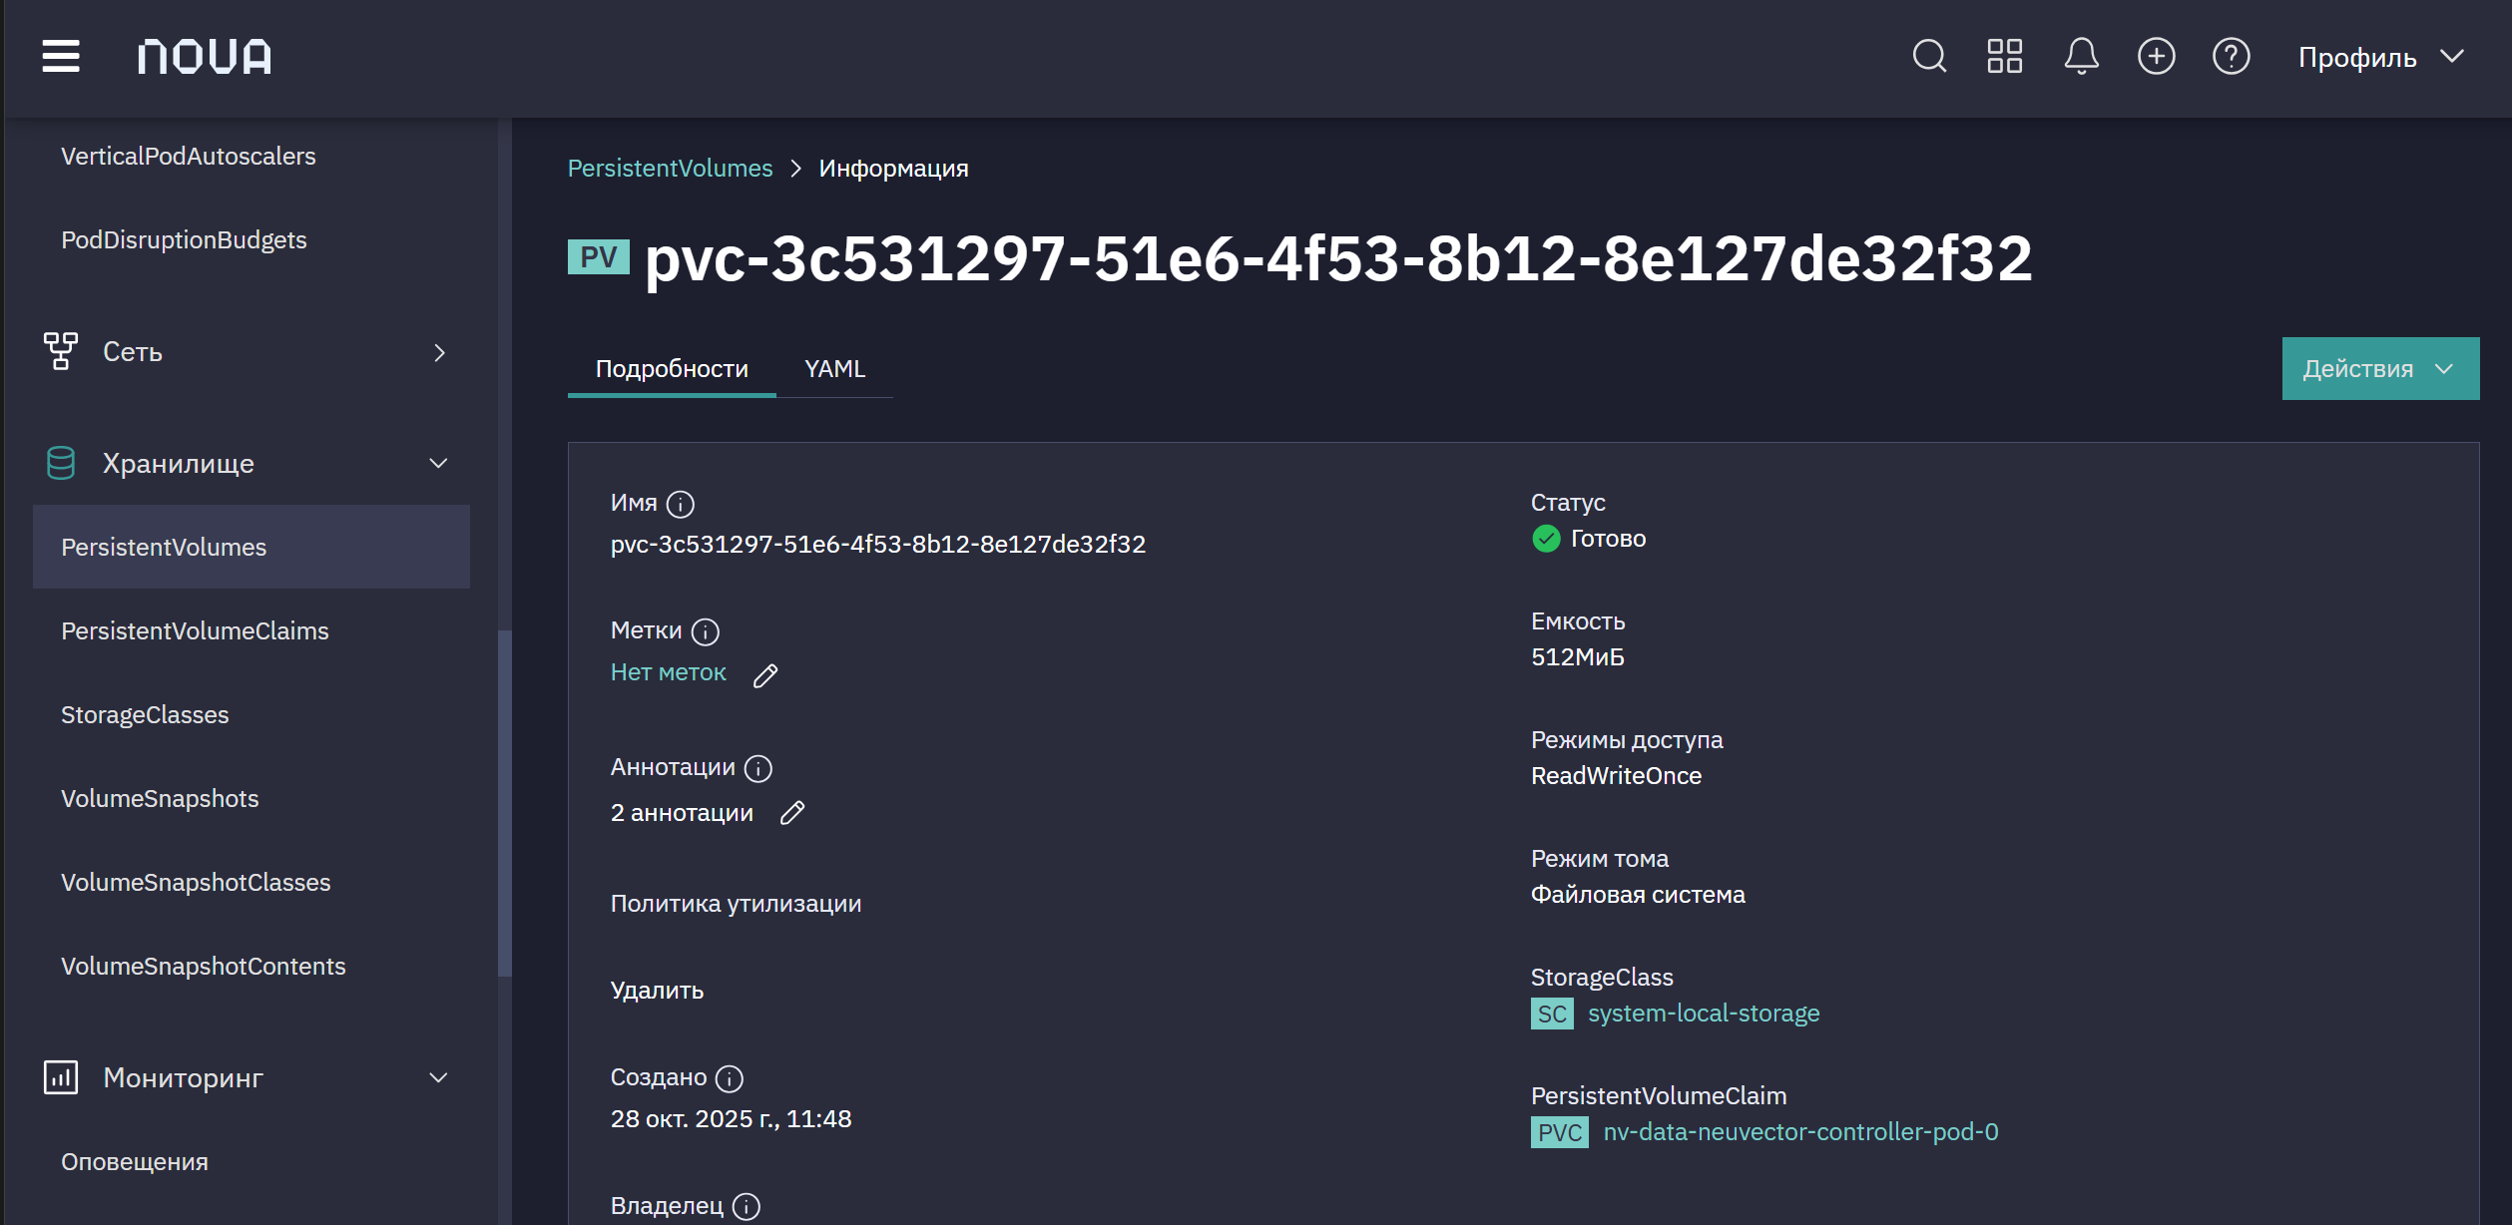Click the ReadWriteOnce access mode value

pos(1616,776)
